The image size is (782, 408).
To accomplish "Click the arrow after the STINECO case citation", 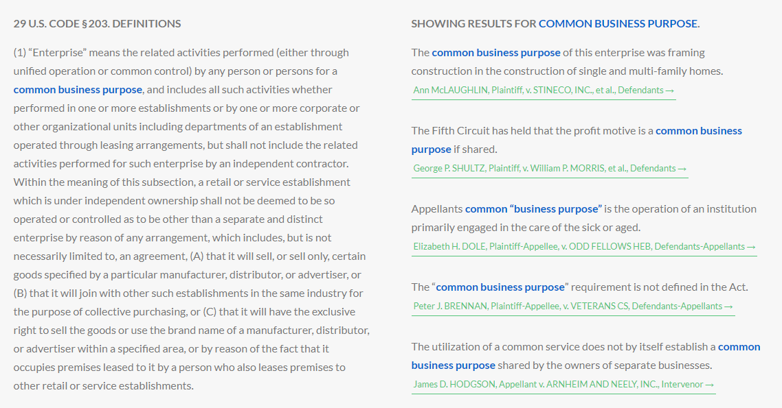I will pos(669,91).
